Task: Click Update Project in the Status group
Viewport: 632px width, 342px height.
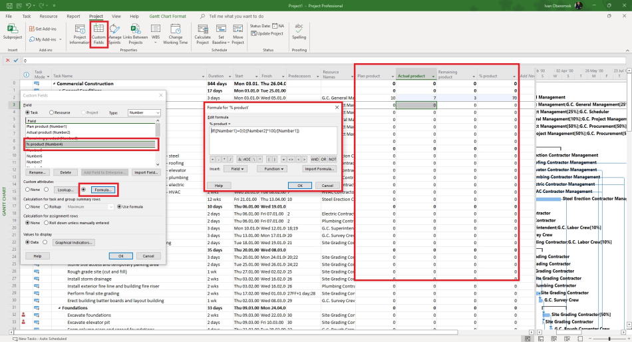Action: [267, 33]
